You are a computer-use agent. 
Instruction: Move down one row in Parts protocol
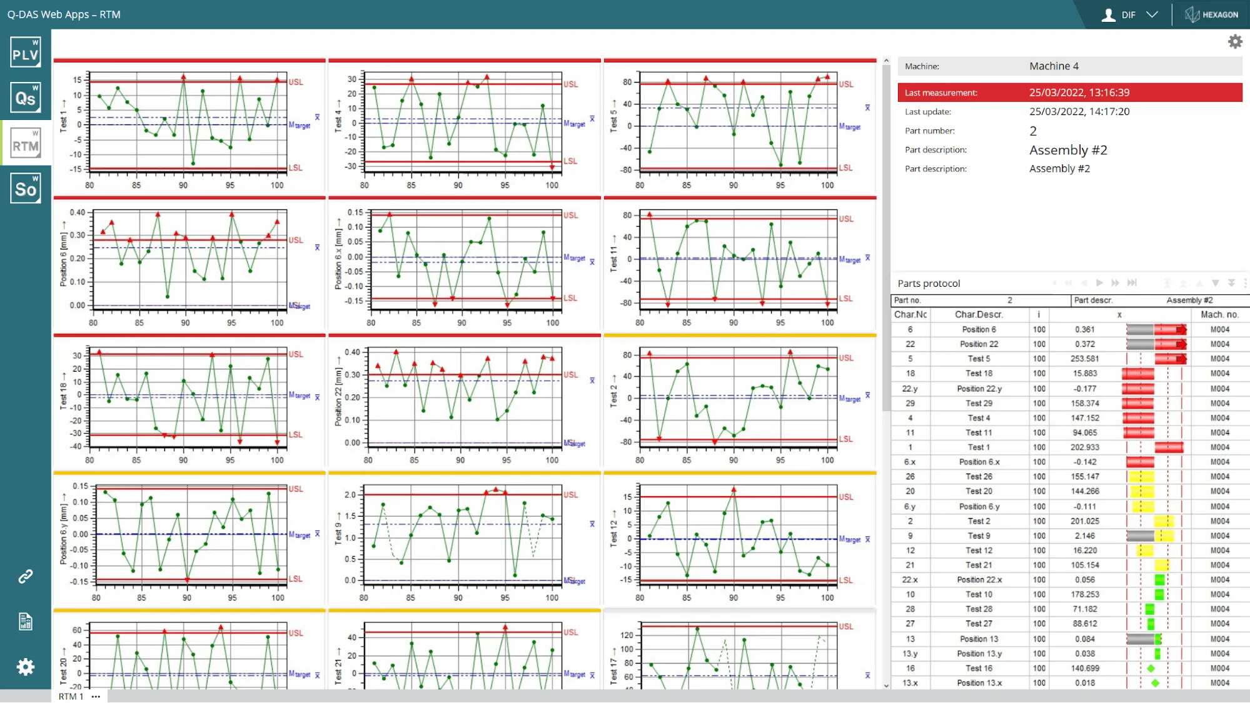1215,283
